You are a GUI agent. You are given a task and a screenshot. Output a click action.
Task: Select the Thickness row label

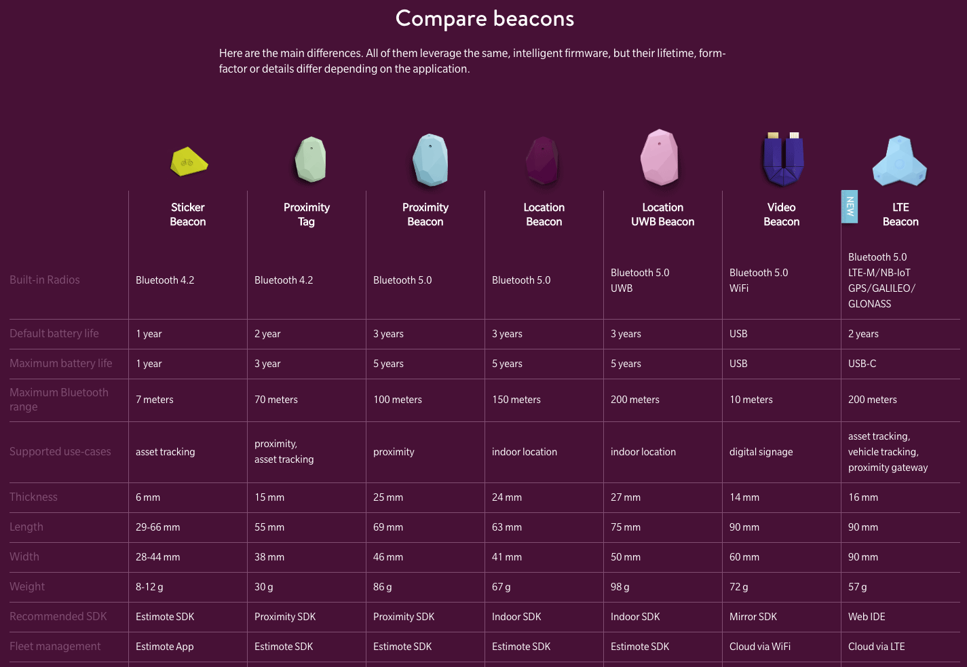click(x=34, y=497)
